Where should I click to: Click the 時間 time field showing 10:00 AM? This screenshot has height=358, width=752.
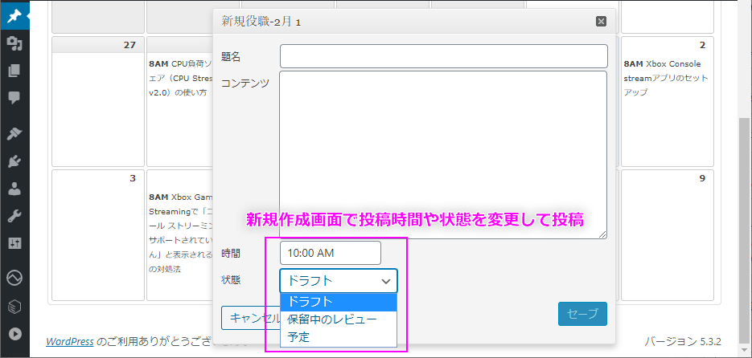330,253
